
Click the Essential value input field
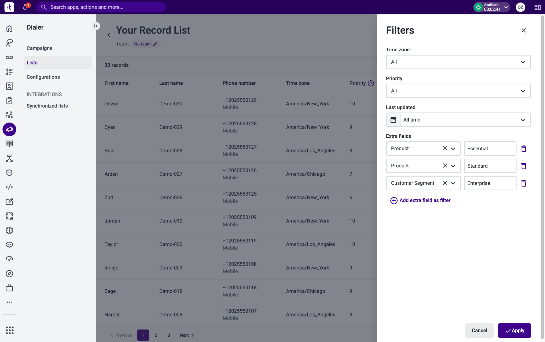(490, 149)
